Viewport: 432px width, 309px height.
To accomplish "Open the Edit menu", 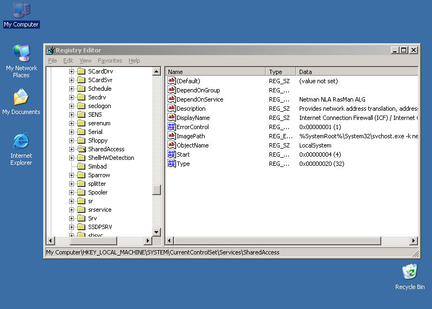I will point(68,61).
